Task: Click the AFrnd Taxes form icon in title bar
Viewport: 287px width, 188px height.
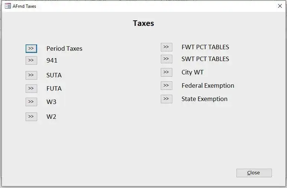Action: pos(7,6)
